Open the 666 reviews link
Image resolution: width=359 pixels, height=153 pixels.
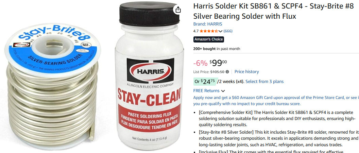point(228,31)
